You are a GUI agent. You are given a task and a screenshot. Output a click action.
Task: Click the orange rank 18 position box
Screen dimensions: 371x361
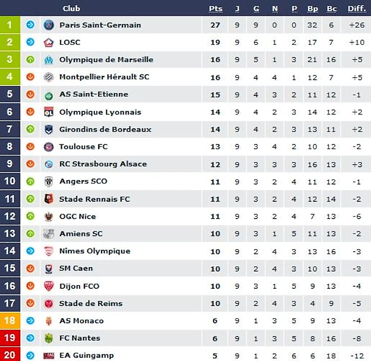[10, 320]
